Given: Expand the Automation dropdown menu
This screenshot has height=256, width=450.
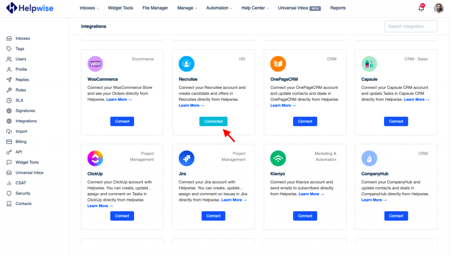Looking at the screenshot, I should (219, 8).
